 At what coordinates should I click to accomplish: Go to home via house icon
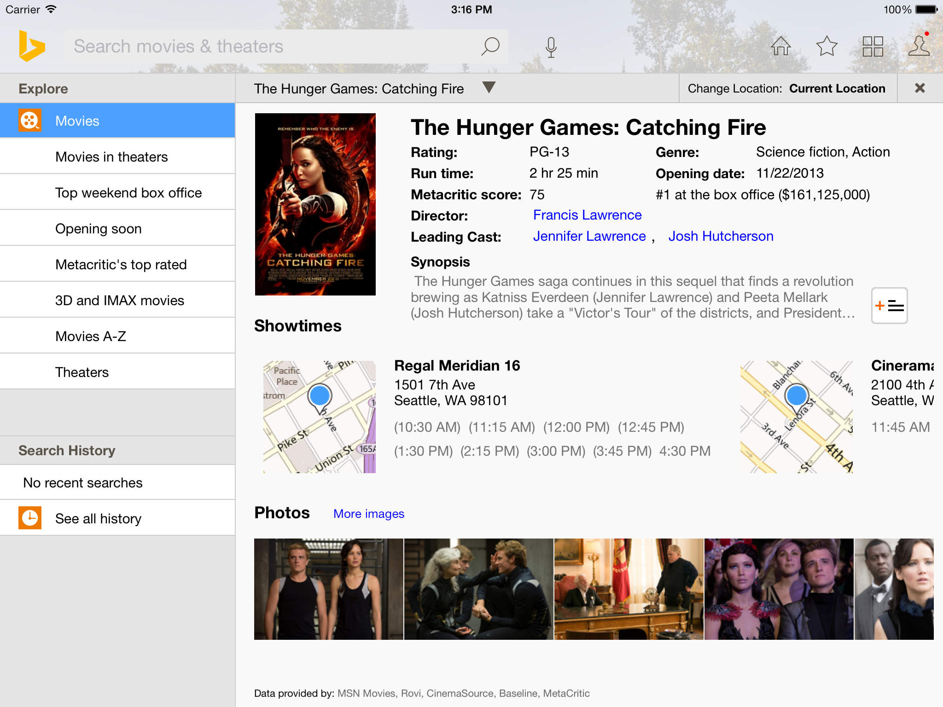click(780, 46)
